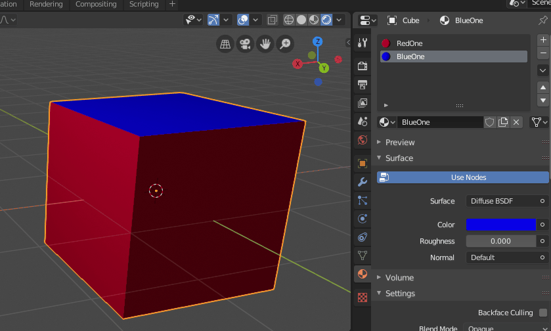Click the Roughness value slider
This screenshot has width=551, height=331.
coord(500,241)
